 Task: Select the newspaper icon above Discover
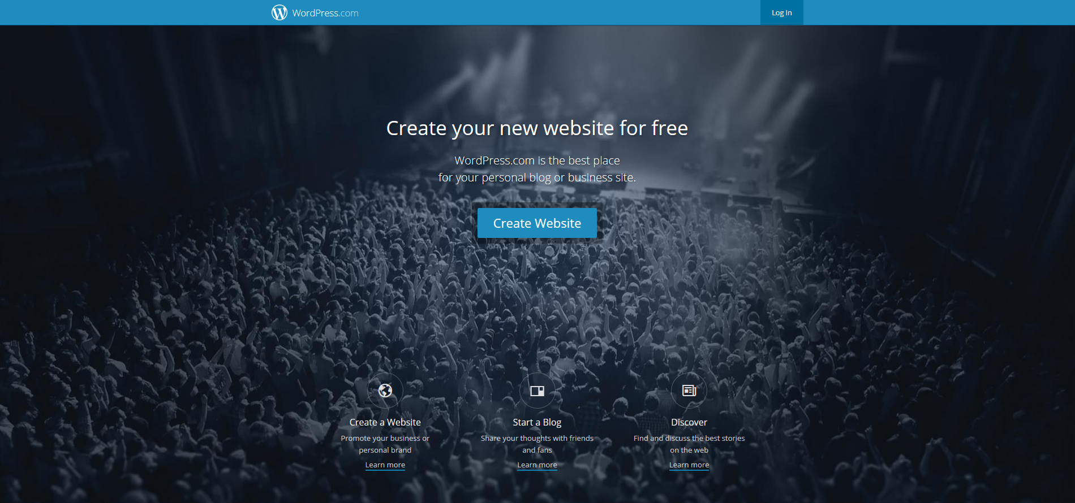click(689, 391)
